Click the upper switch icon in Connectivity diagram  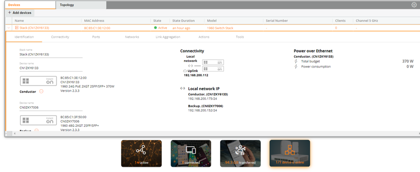[213, 62]
